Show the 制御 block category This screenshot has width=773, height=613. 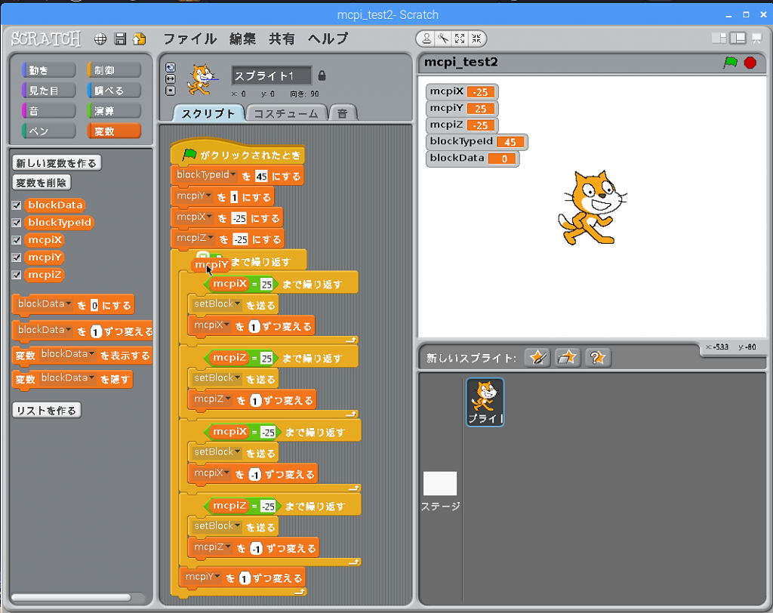coord(114,70)
